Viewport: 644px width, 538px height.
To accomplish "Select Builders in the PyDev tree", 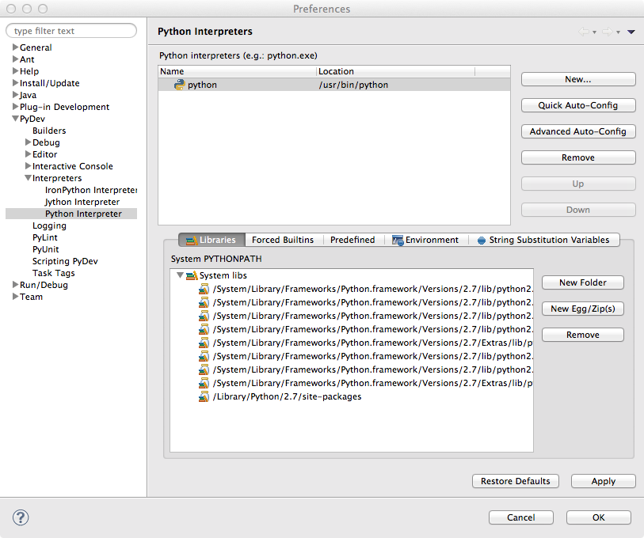I will coord(49,131).
